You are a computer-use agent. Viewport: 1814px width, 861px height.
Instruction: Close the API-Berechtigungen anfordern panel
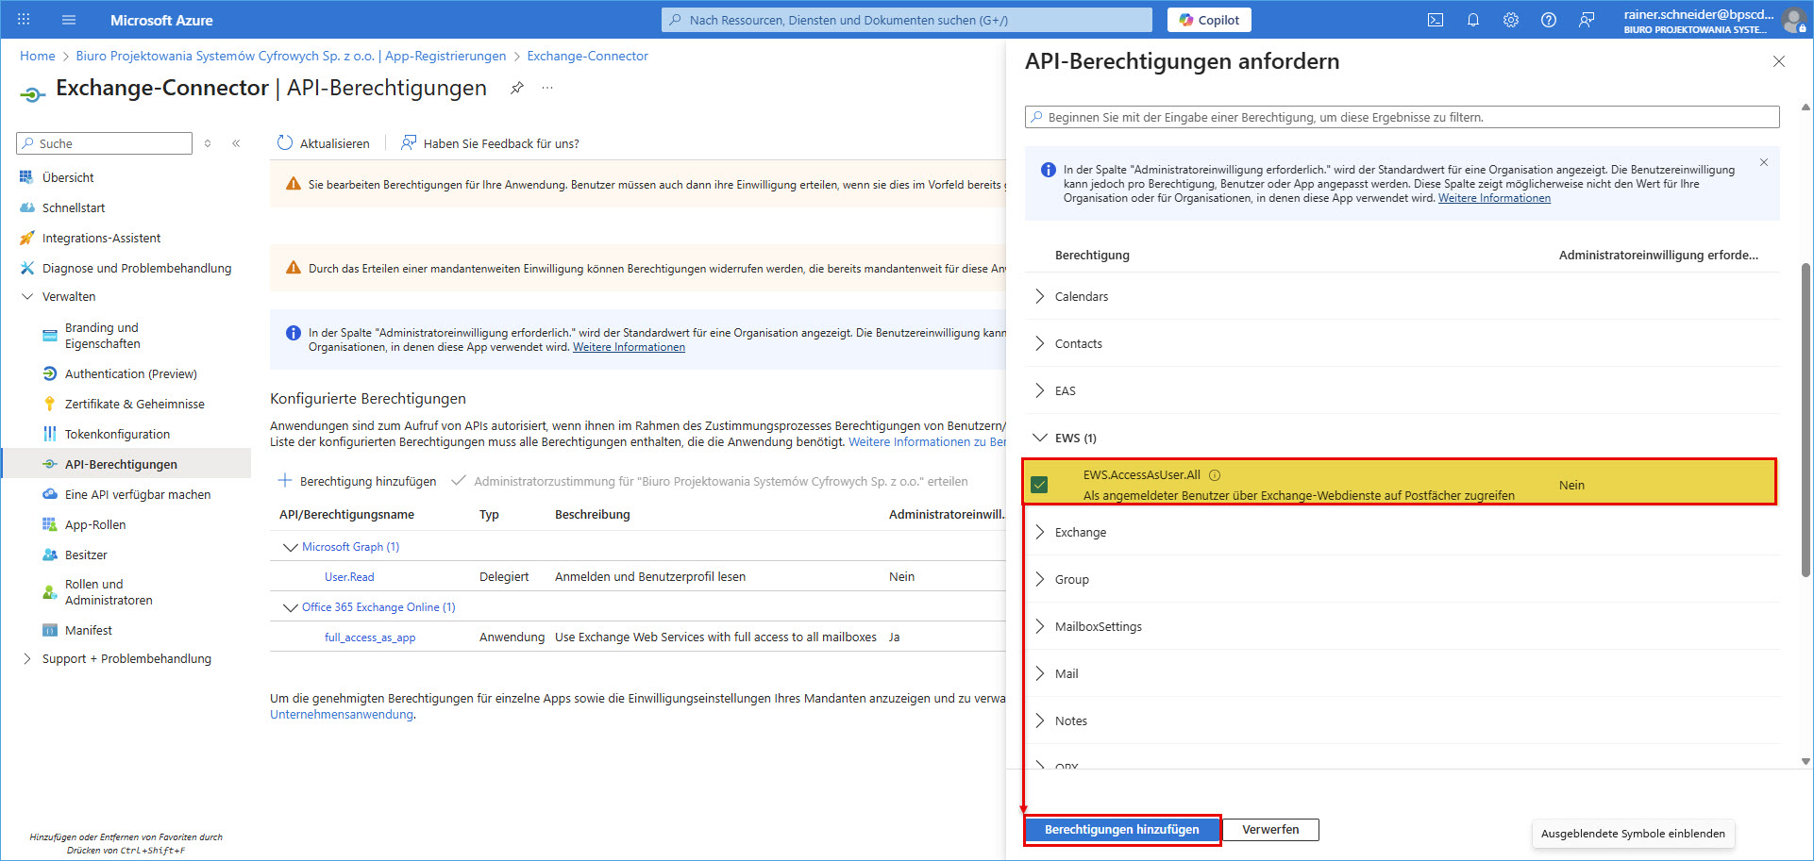[1779, 61]
